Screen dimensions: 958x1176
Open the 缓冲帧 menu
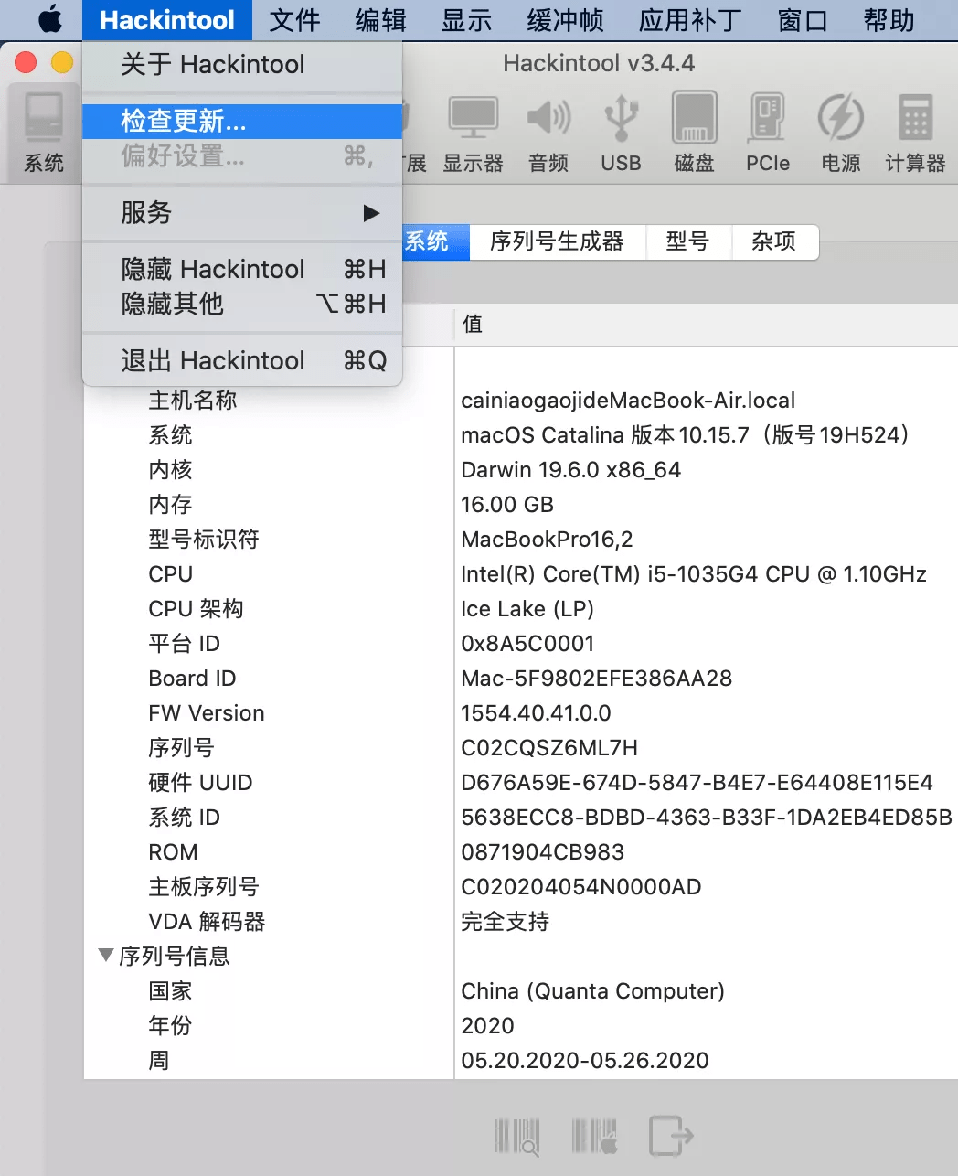click(565, 20)
